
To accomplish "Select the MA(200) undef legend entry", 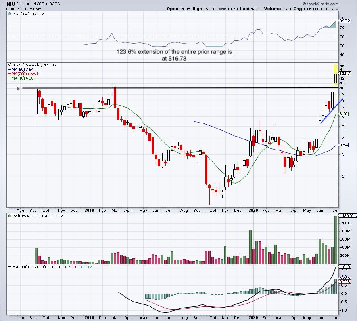I will pyautogui.click(x=23, y=74).
